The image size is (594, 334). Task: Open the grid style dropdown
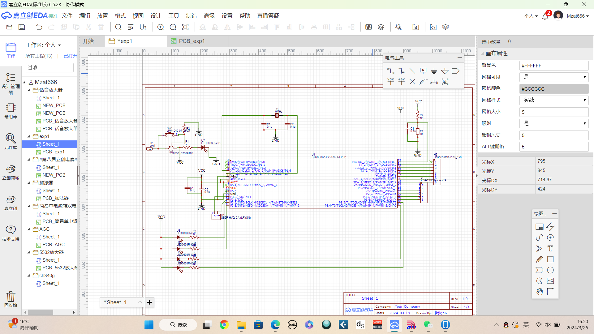pyautogui.click(x=554, y=100)
